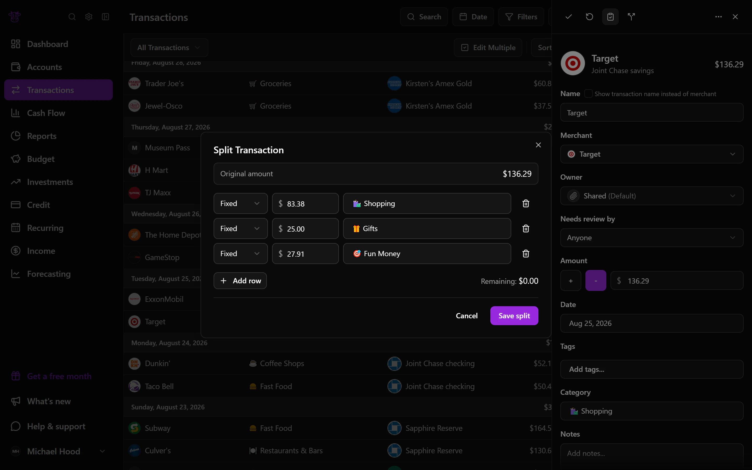Open Recurring page
This screenshot has width=752, height=470.
pos(58,228)
